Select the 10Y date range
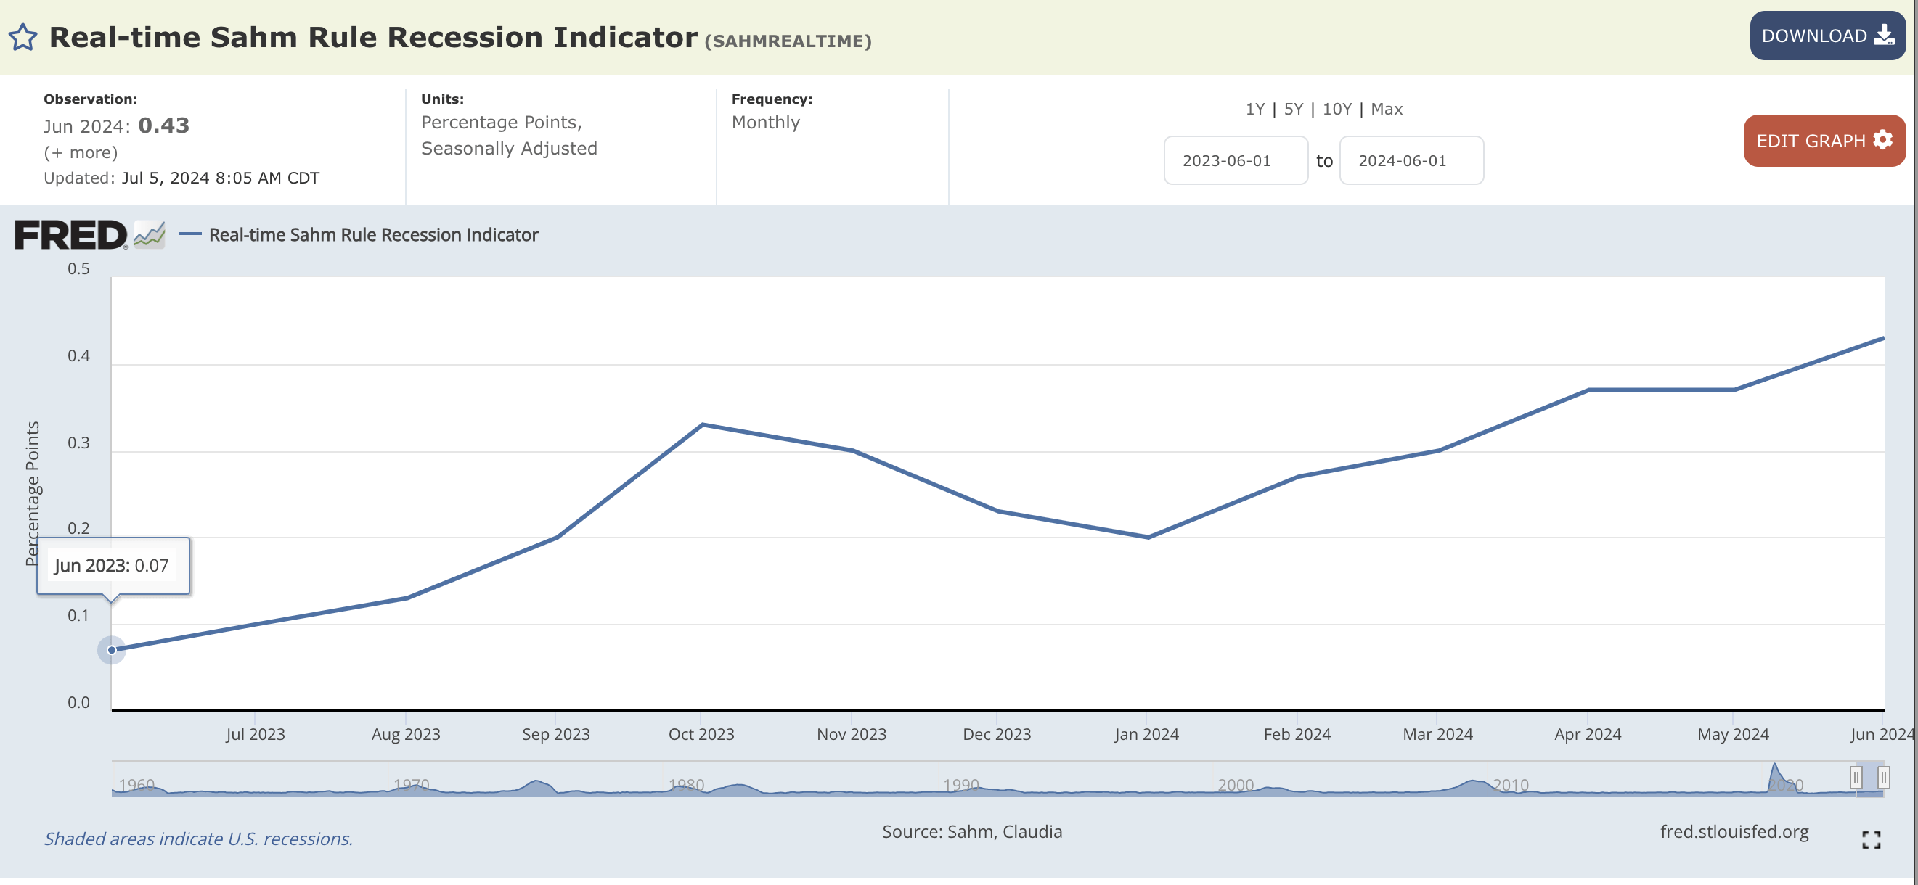Image resolution: width=1918 pixels, height=885 pixels. 1337,110
